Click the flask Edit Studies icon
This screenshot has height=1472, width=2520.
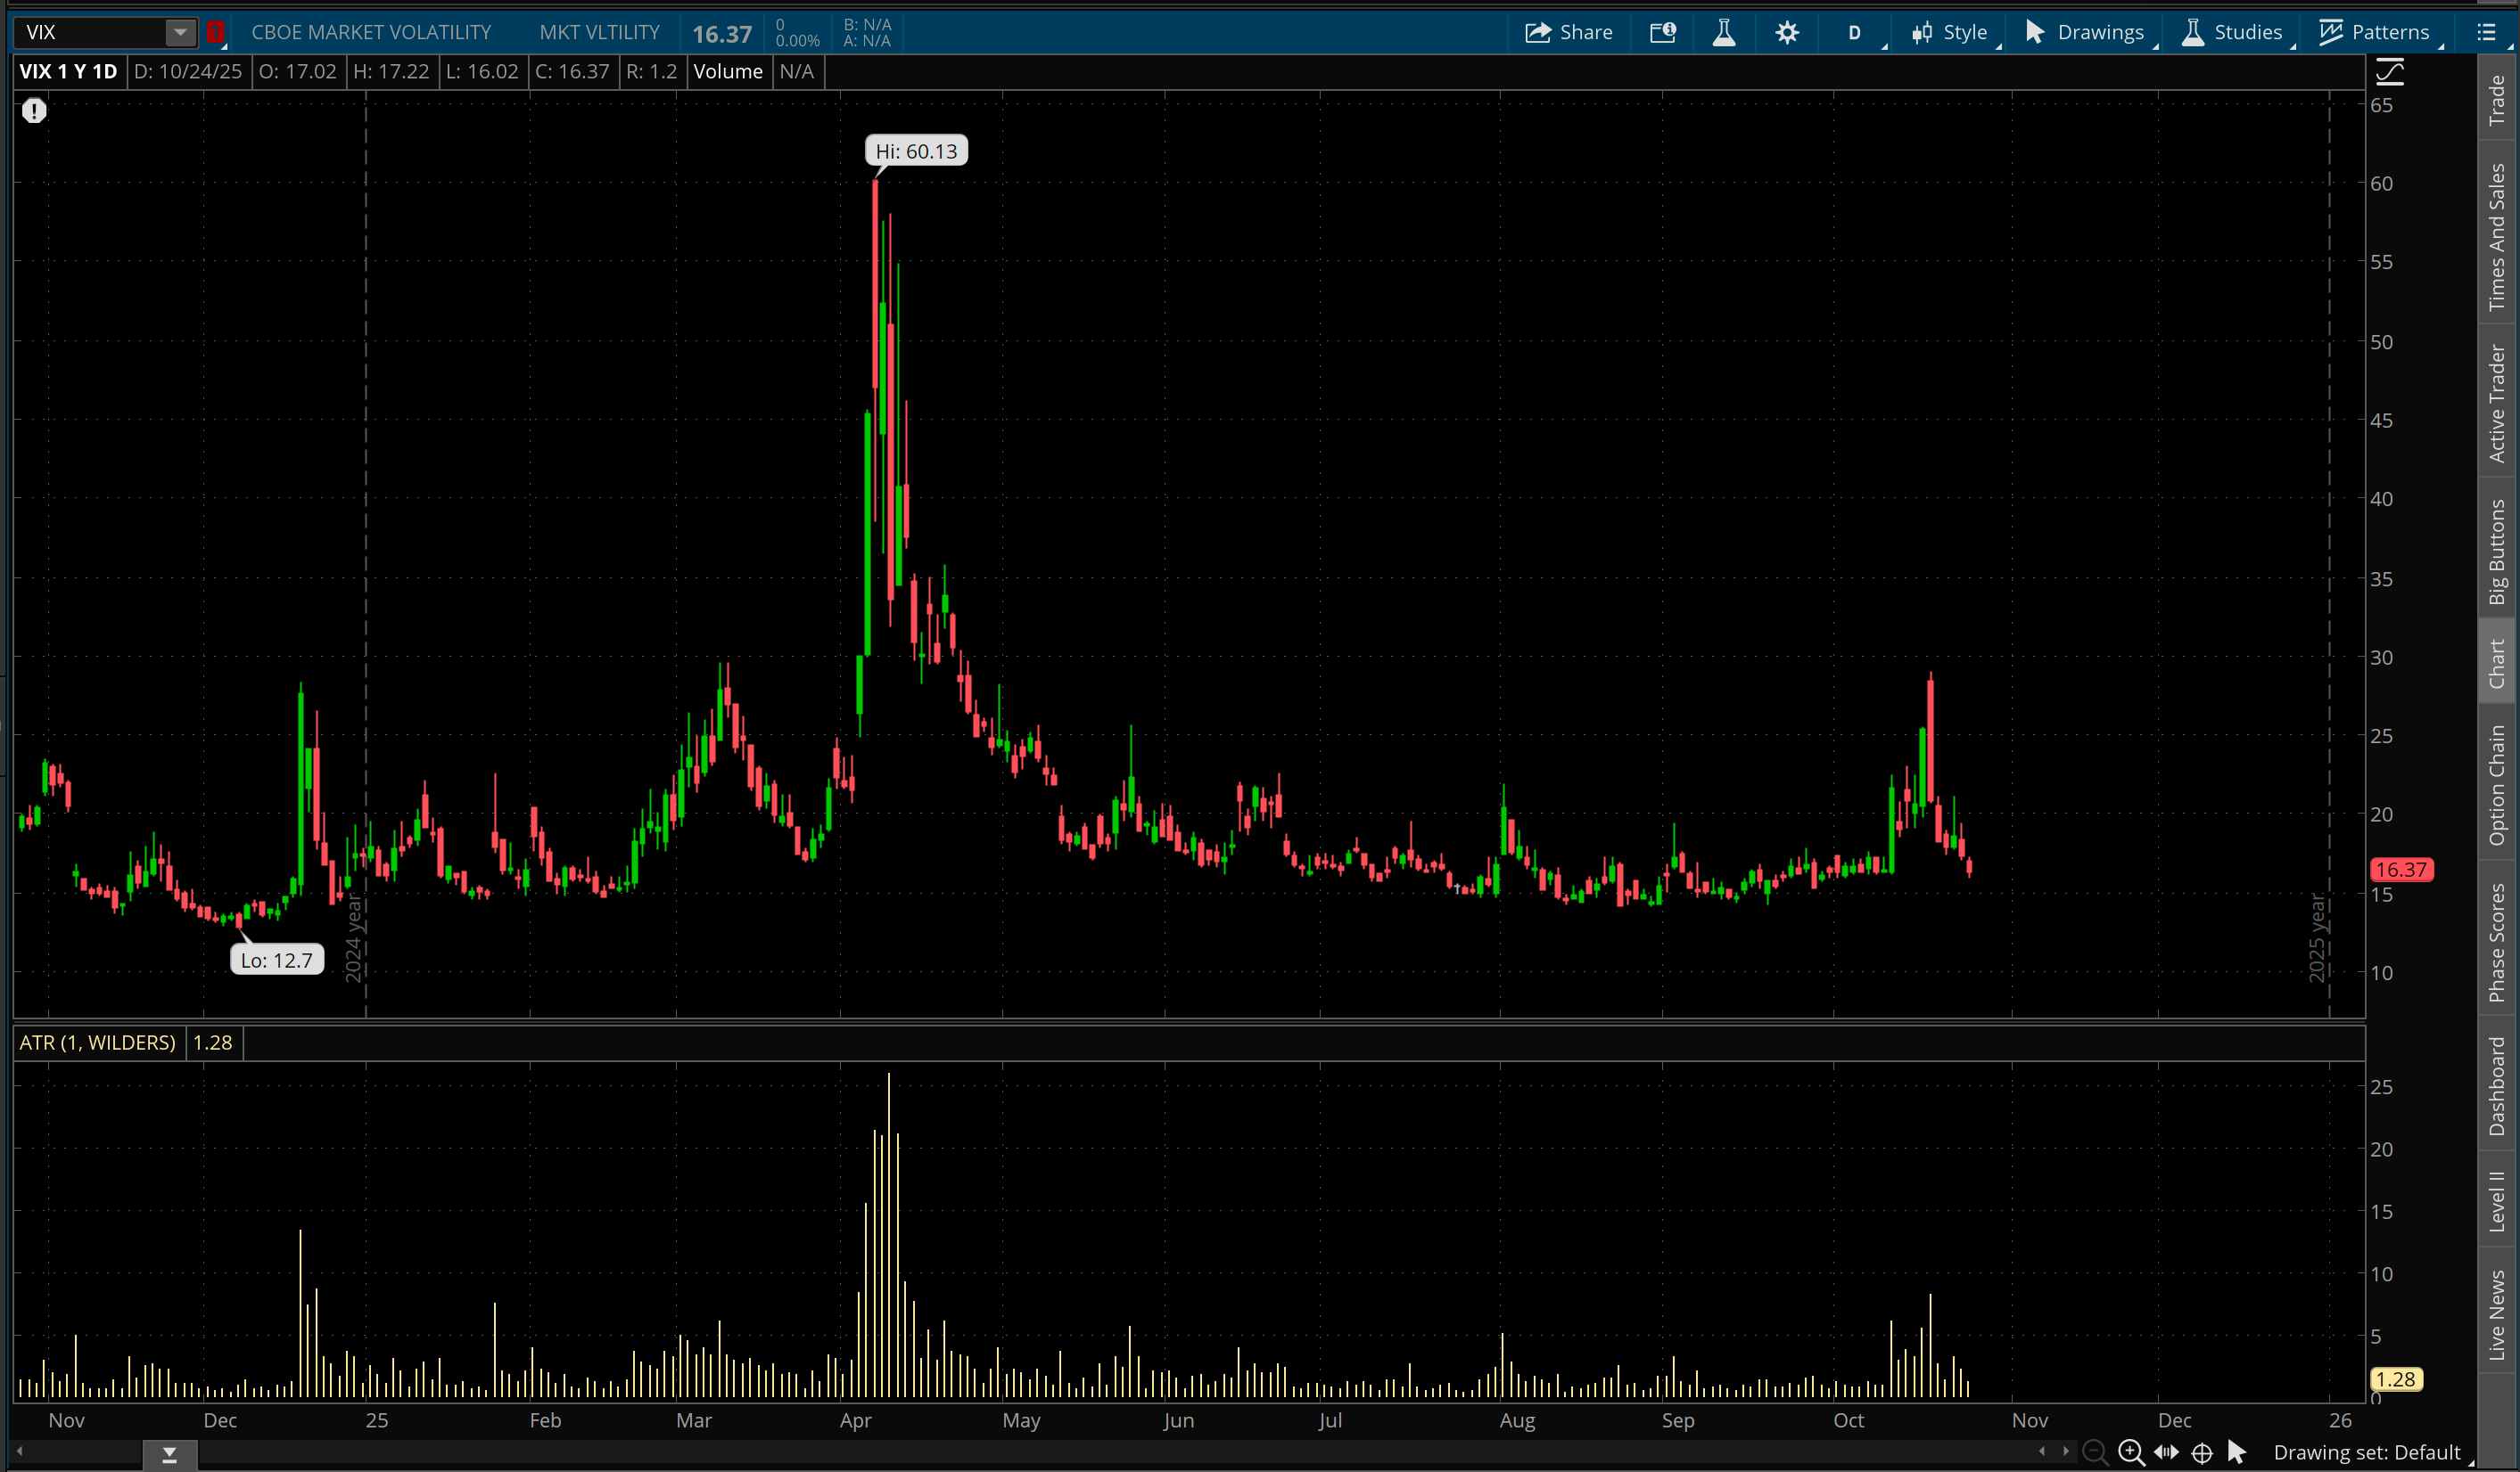(1723, 33)
